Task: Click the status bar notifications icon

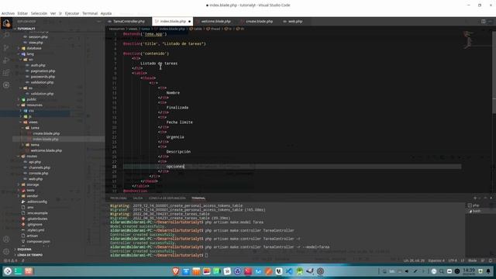Action: (x=491, y=260)
